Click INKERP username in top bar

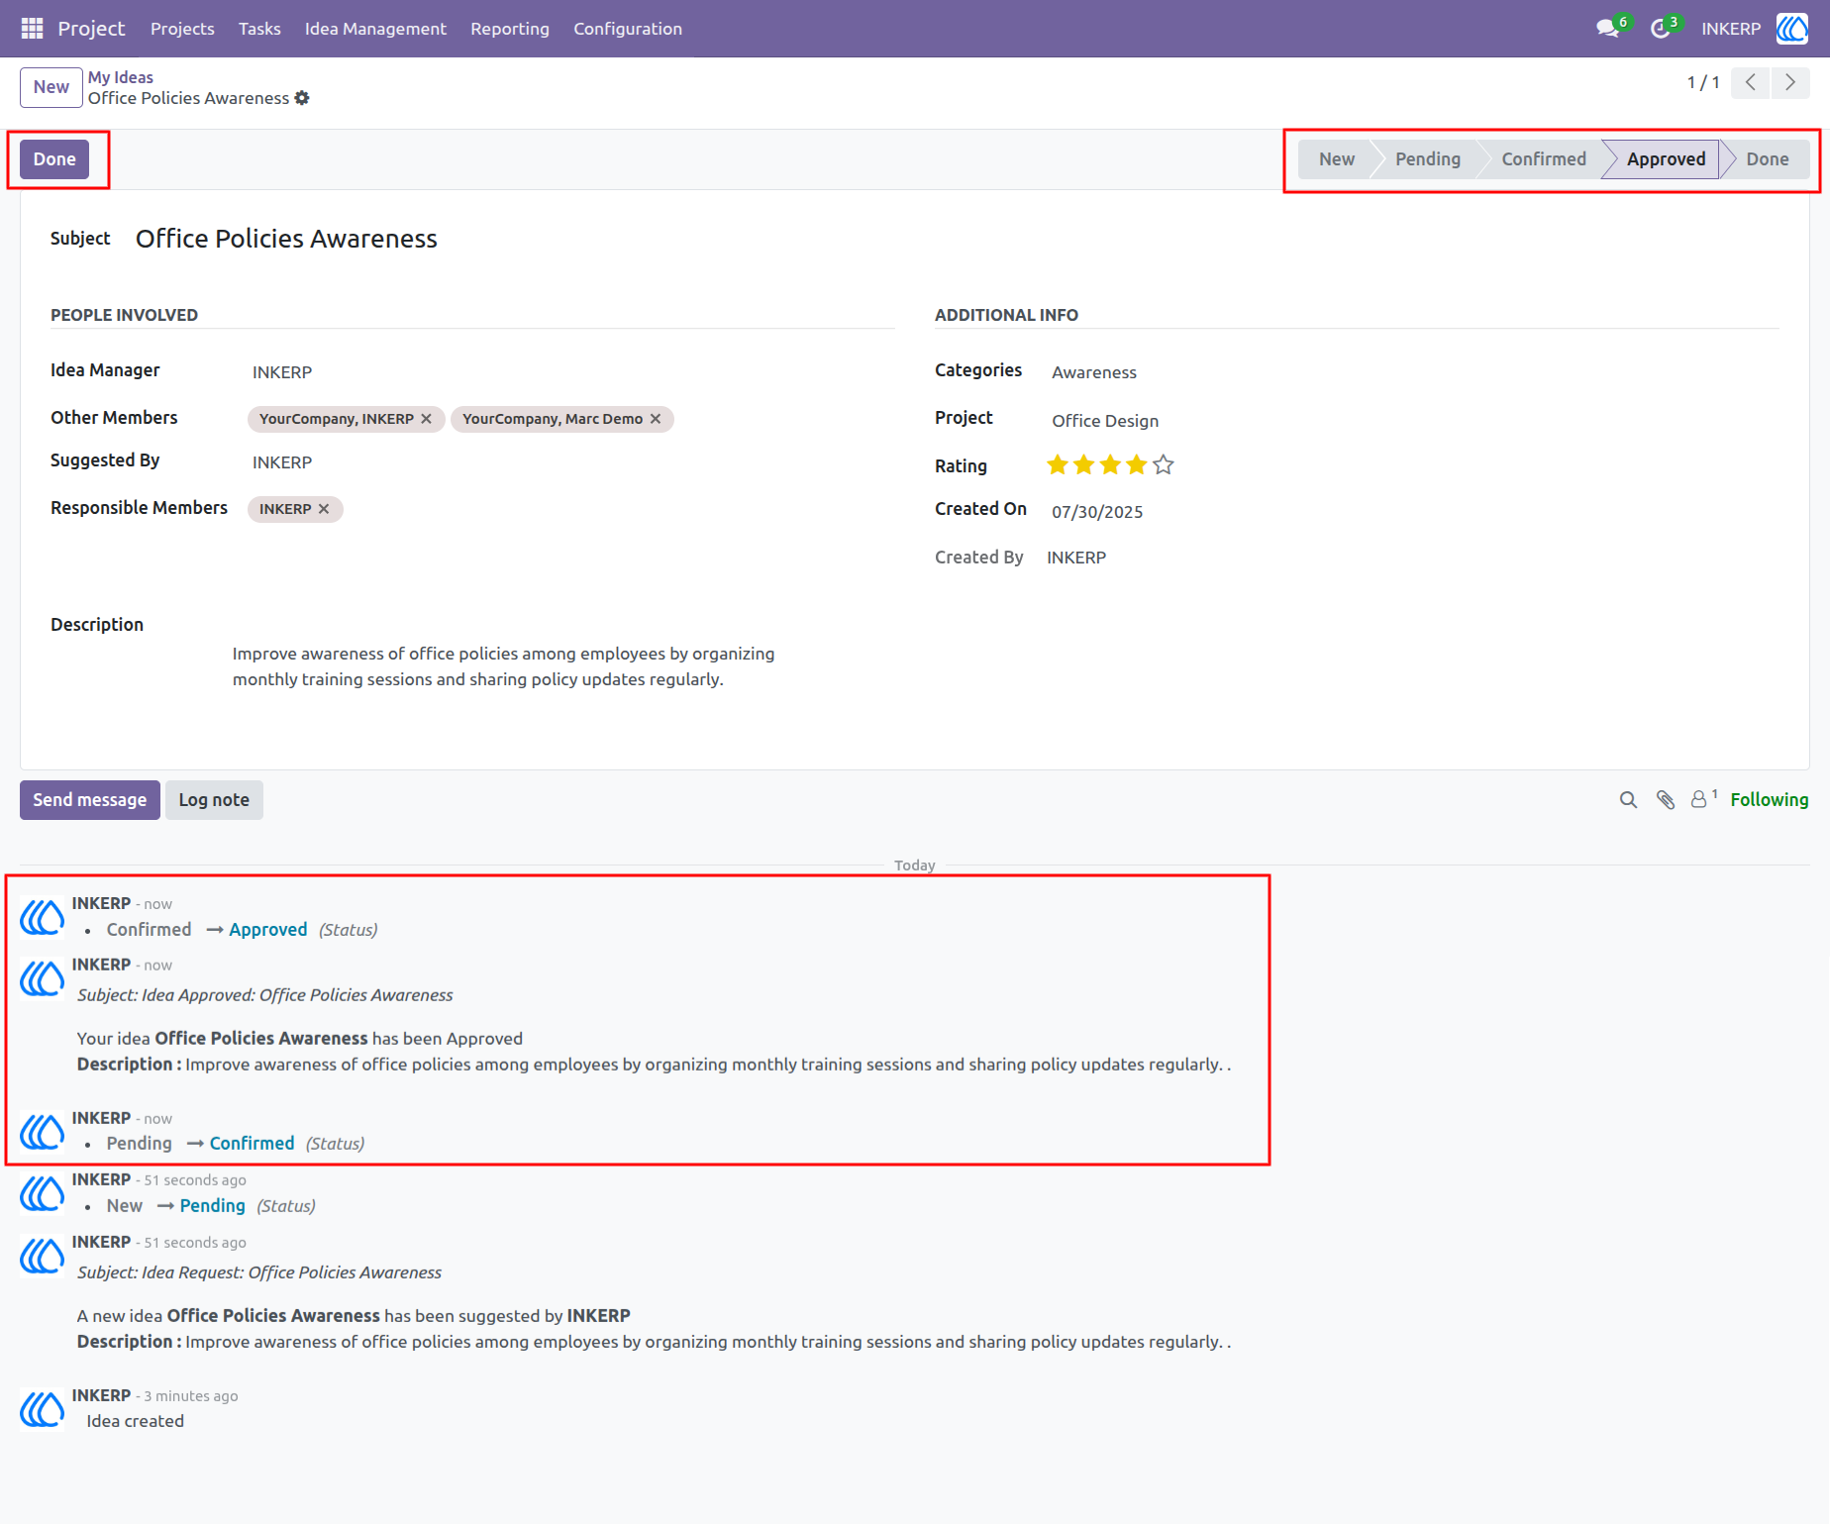[1731, 29]
